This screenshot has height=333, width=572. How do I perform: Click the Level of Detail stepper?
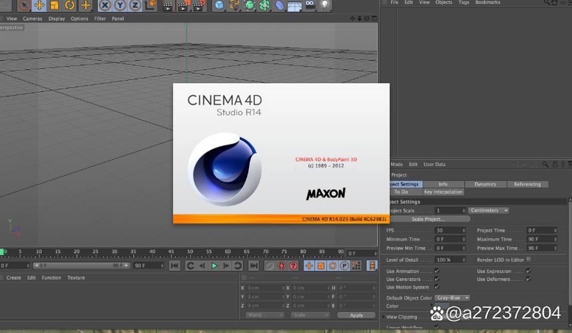click(463, 260)
